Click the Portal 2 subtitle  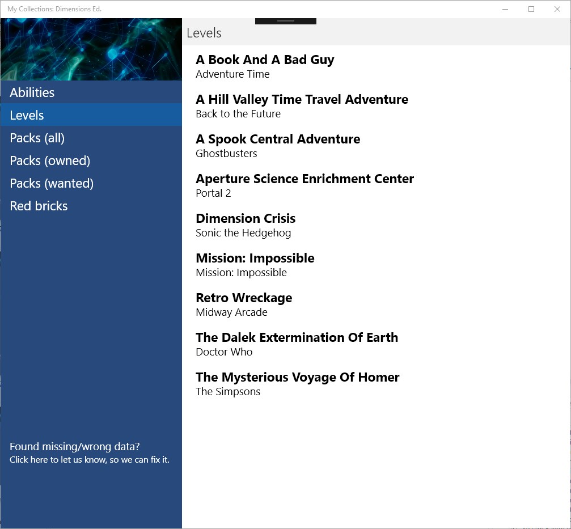click(213, 193)
